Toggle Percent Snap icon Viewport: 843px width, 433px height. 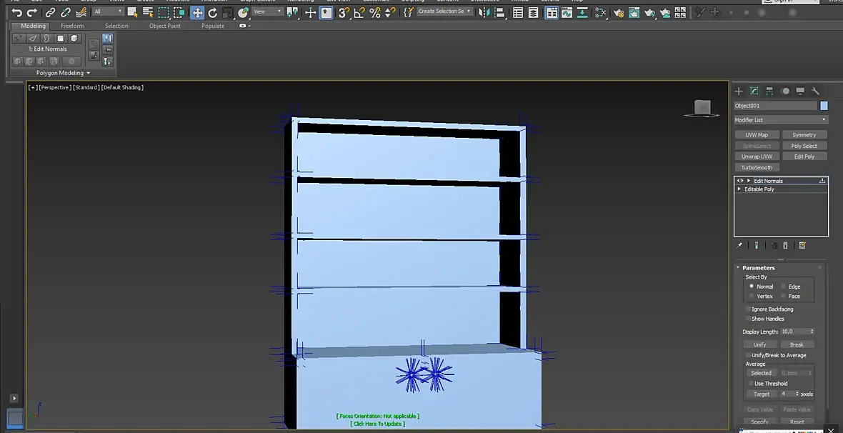click(x=375, y=12)
